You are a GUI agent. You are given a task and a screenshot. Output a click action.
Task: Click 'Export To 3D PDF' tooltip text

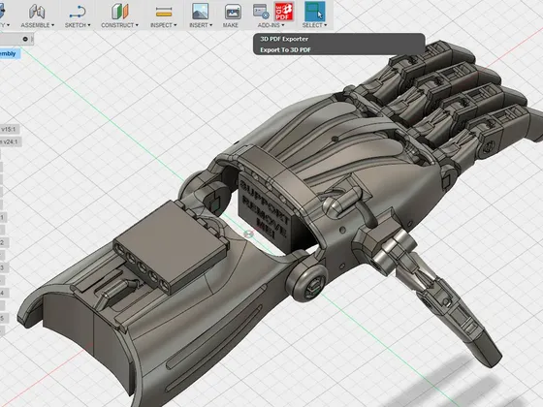click(x=285, y=49)
